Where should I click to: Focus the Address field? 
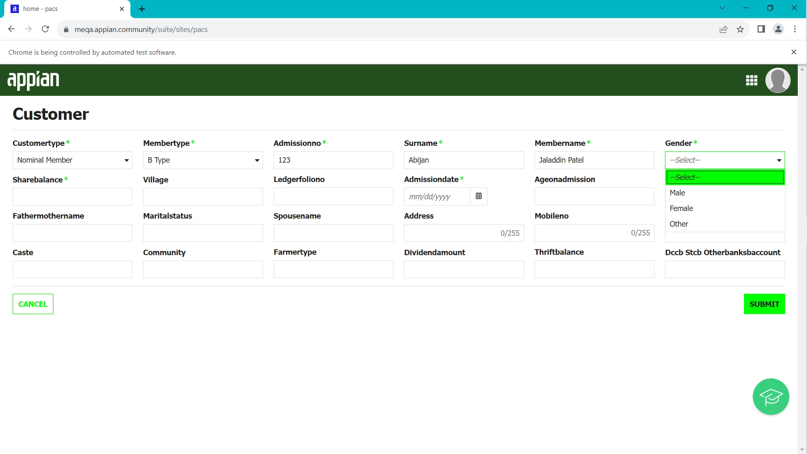pyautogui.click(x=464, y=233)
